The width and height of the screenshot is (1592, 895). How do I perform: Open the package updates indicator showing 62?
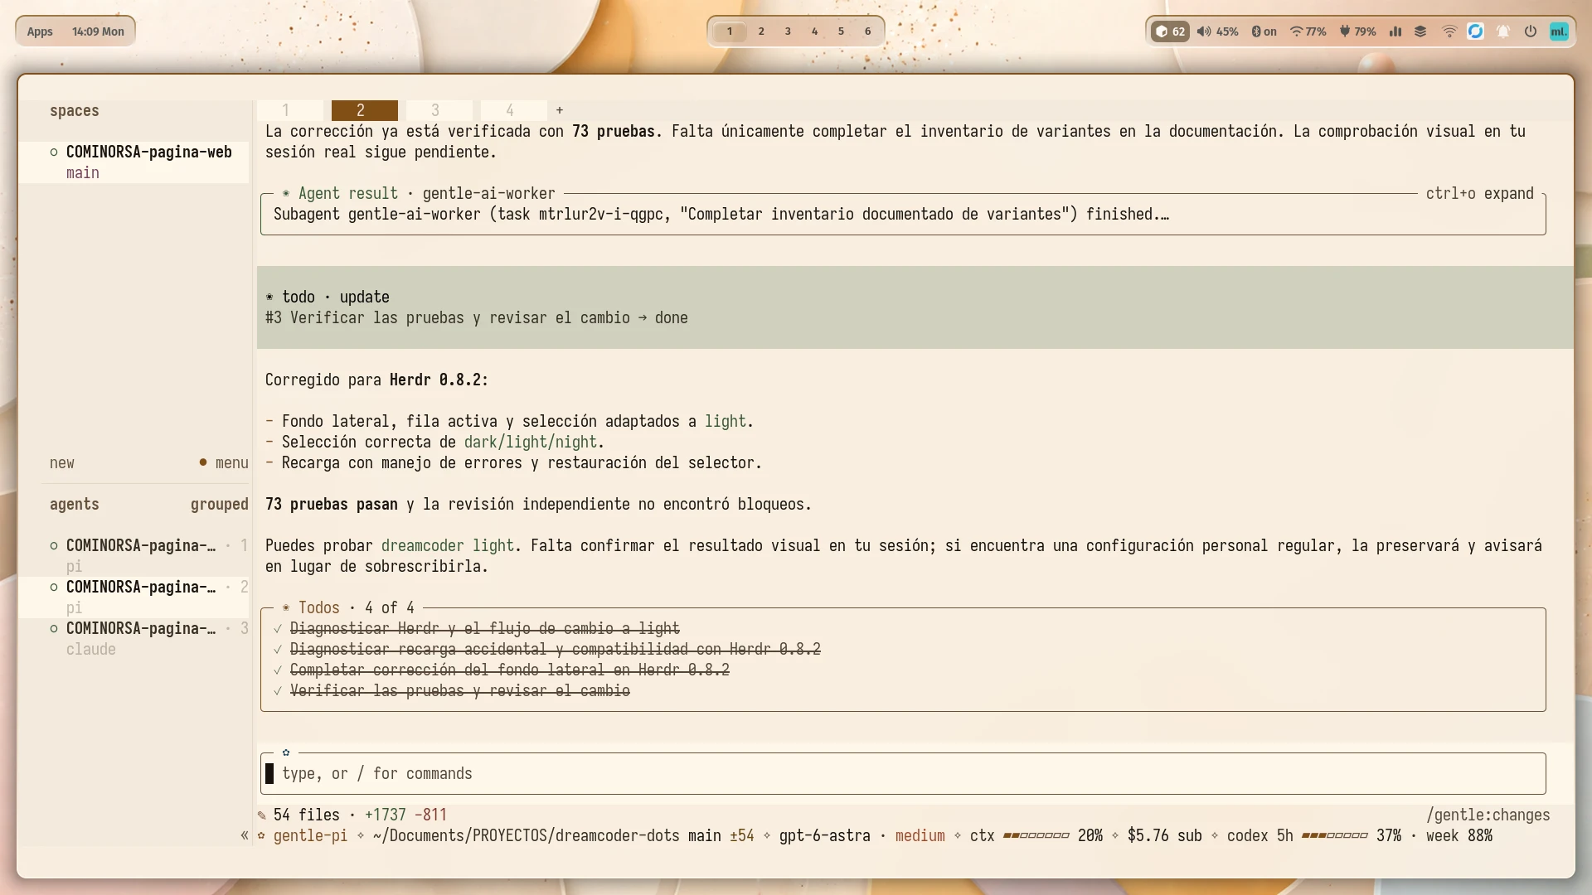pyautogui.click(x=1170, y=31)
